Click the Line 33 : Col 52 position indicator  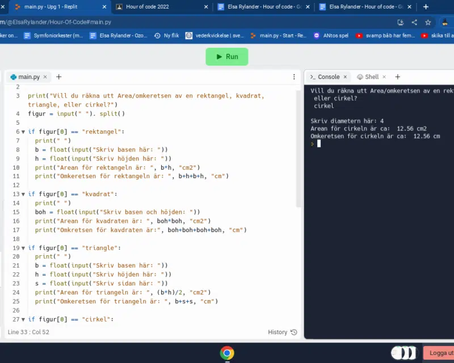(x=28, y=332)
